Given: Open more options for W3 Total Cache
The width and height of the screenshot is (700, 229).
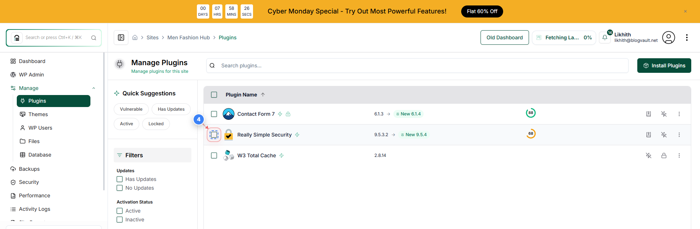Looking at the screenshot, I should [x=679, y=155].
